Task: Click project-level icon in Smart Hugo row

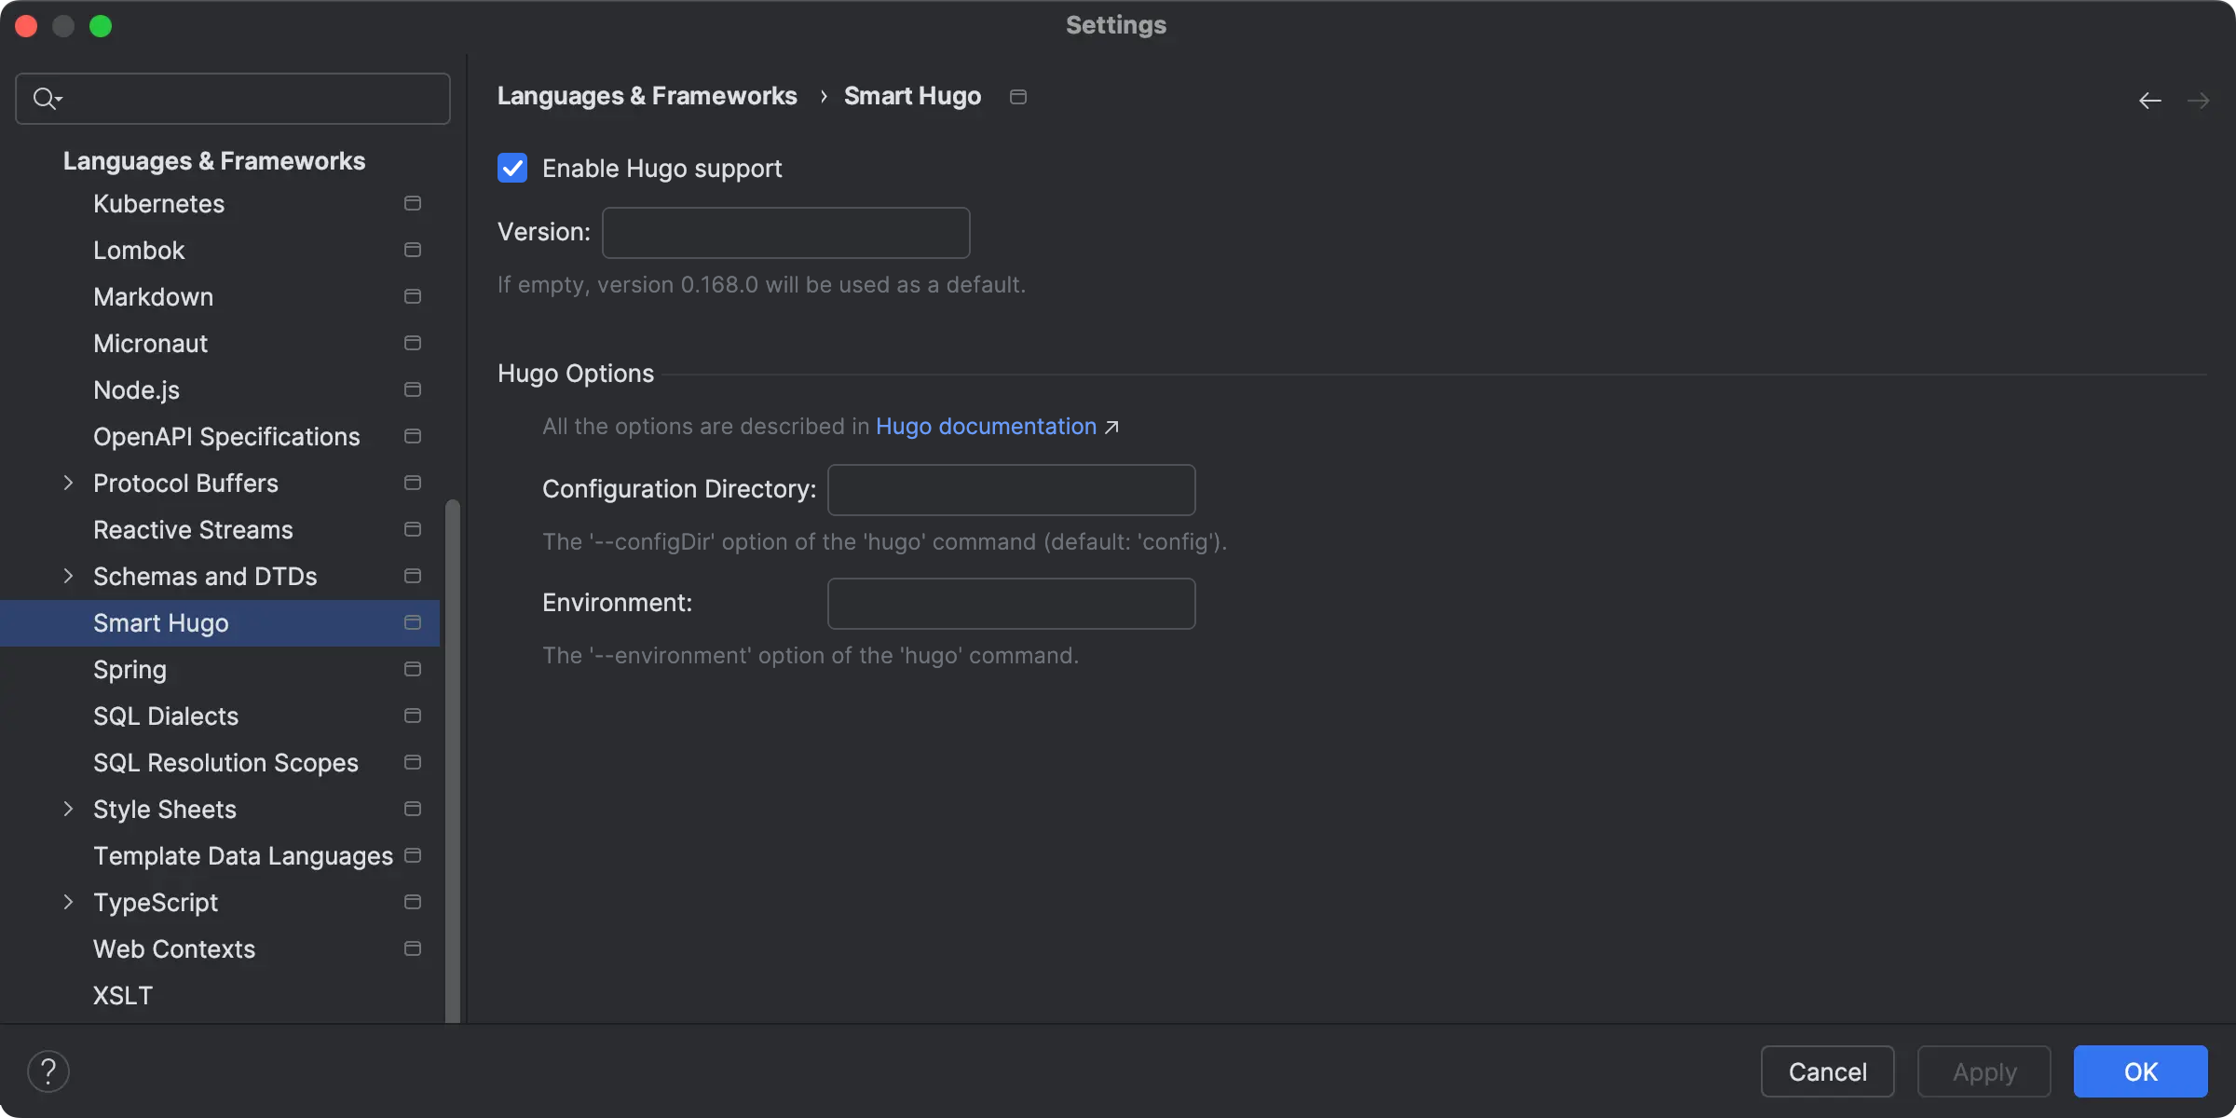Action: coord(413,622)
